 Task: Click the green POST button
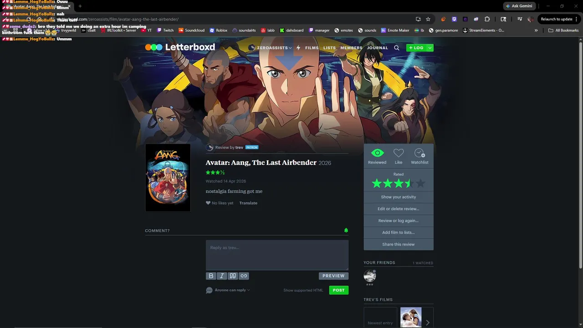coord(339,290)
